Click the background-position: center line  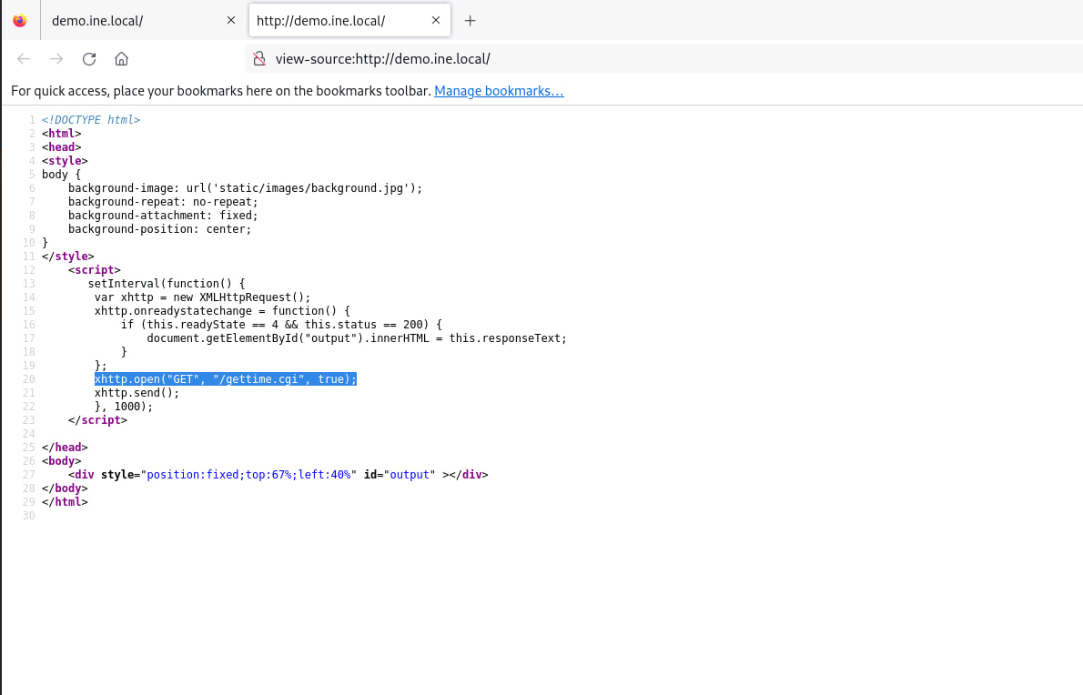click(x=159, y=229)
